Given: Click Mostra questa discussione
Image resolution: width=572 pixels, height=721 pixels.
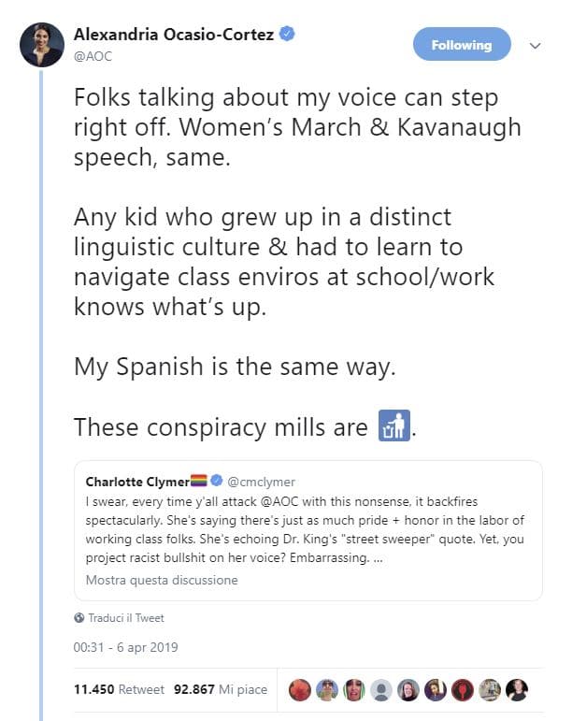Looking at the screenshot, I should (x=162, y=580).
